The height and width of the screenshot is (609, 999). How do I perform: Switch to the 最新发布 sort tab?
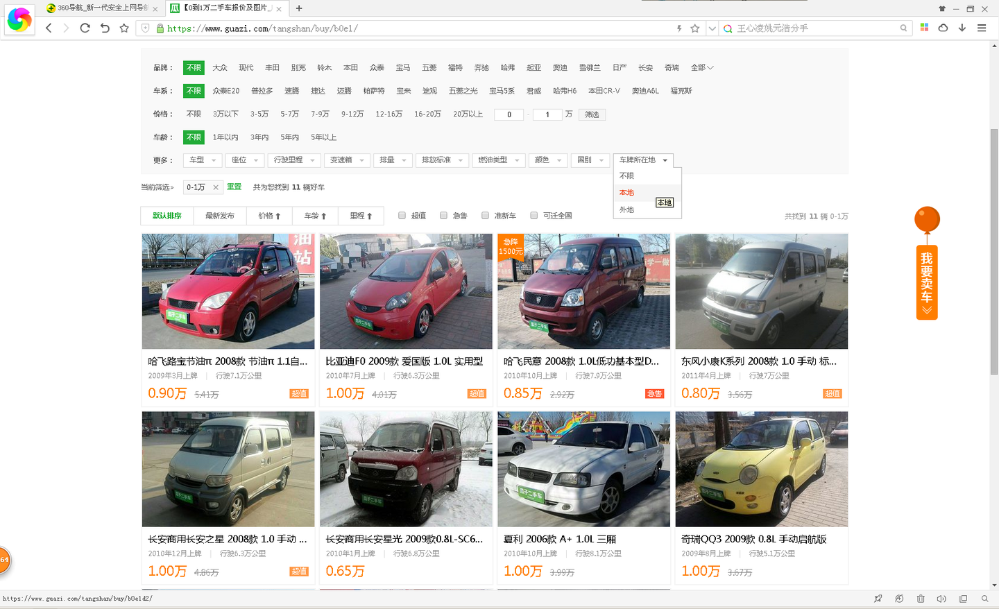(x=220, y=216)
